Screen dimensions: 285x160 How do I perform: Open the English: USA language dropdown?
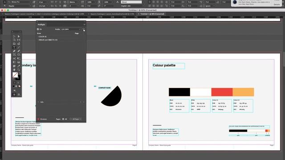pyautogui.click(x=143, y=6)
